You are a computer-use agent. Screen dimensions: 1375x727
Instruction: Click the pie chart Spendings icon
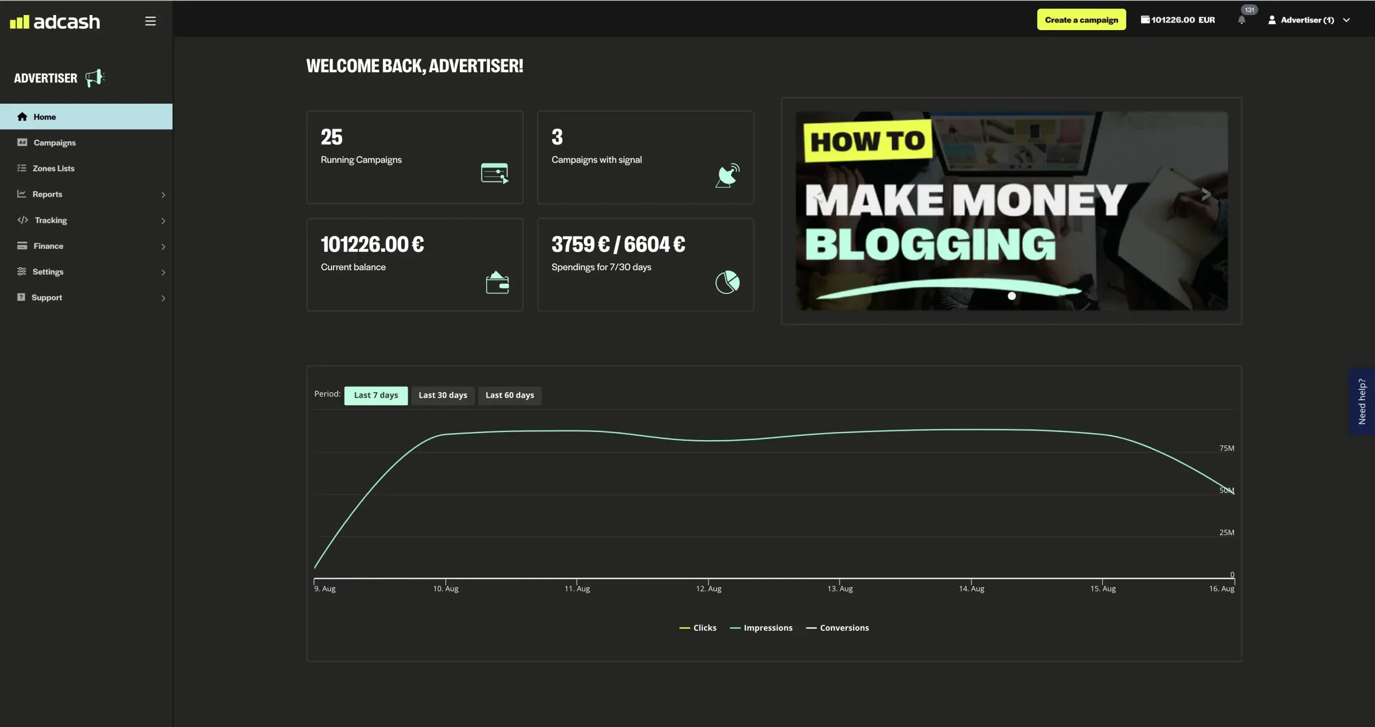tap(727, 282)
